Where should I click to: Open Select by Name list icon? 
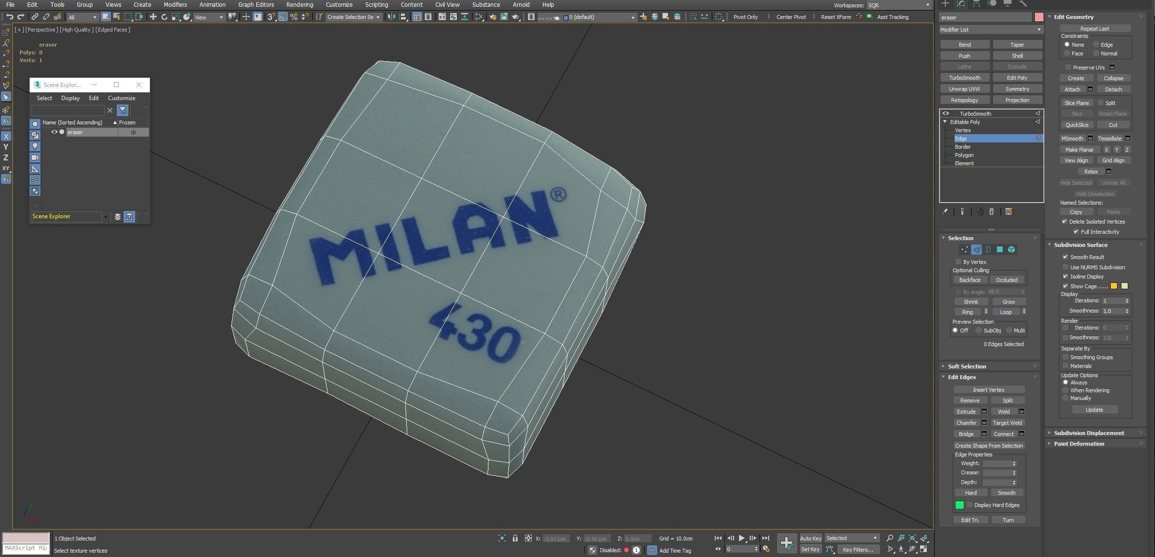[116, 17]
